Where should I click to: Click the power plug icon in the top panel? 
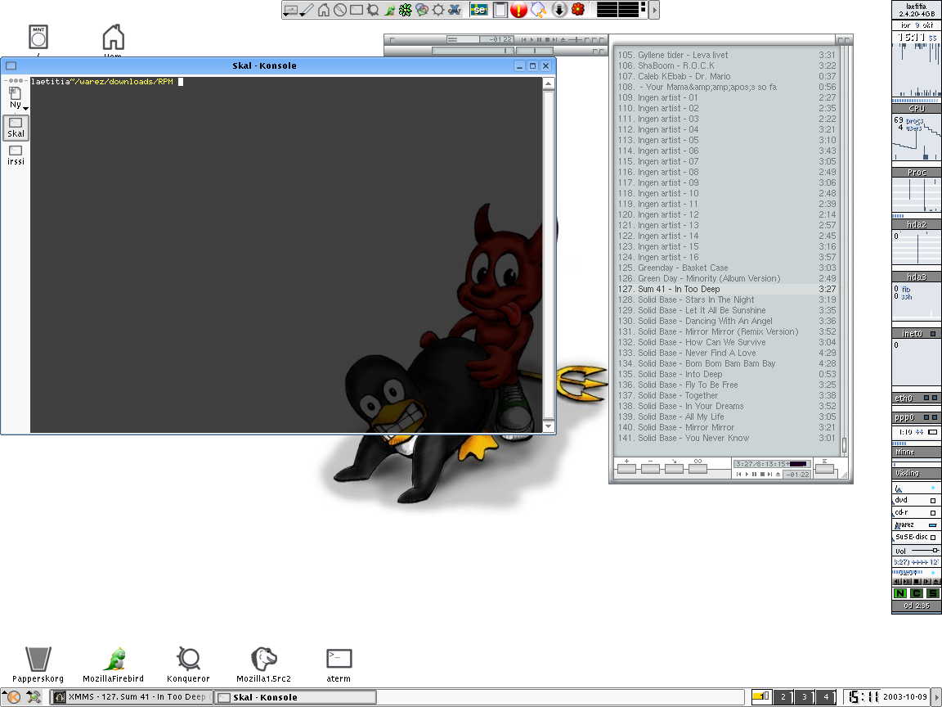pos(538,10)
